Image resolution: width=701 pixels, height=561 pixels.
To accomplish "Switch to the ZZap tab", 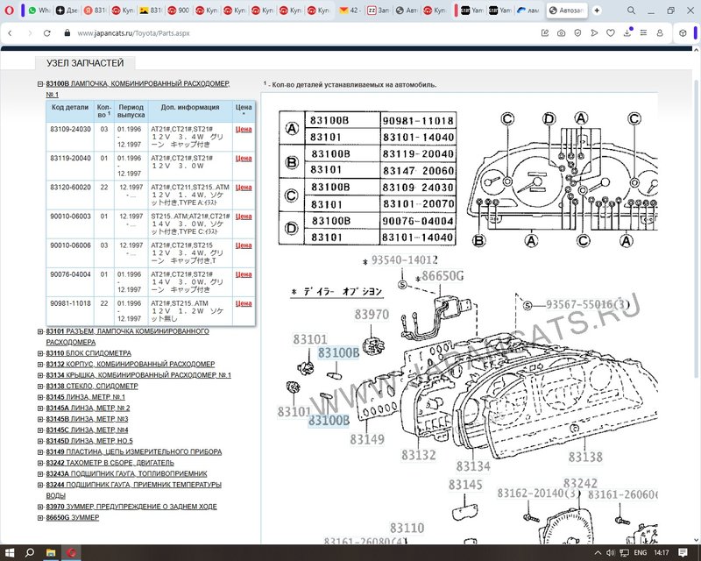I will [x=378, y=10].
